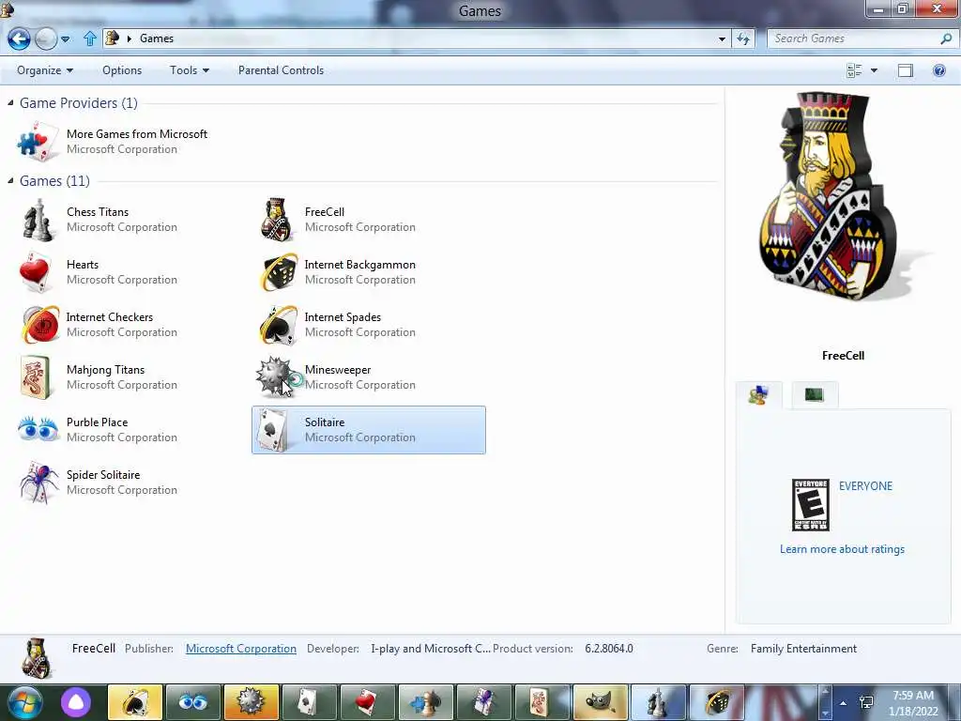Image resolution: width=961 pixels, height=721 pixels.
Task: Open view options dropdown arrow
Action: point(874,70)
